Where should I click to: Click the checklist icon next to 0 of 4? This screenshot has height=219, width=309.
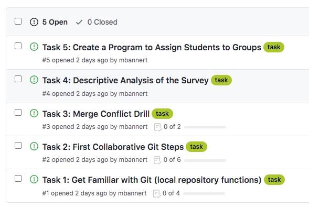click(157, 194)
